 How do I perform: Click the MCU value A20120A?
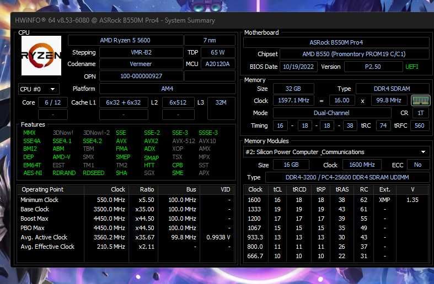pyautogui.click(x=218, y=64)
